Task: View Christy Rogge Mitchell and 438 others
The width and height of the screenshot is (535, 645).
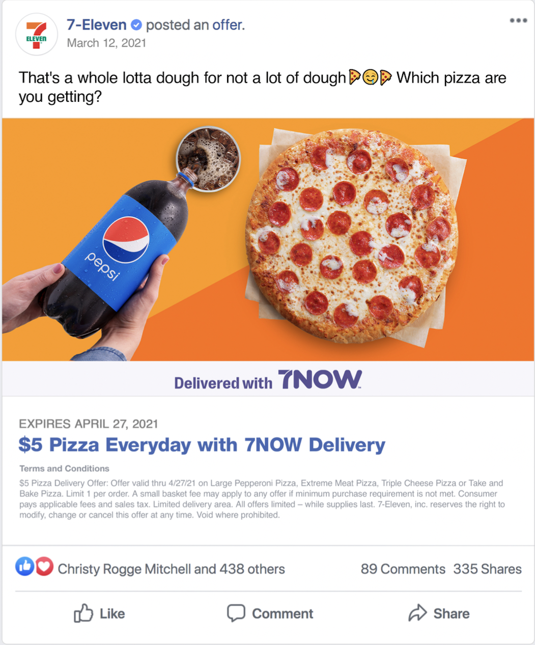Action: point(171,569)
